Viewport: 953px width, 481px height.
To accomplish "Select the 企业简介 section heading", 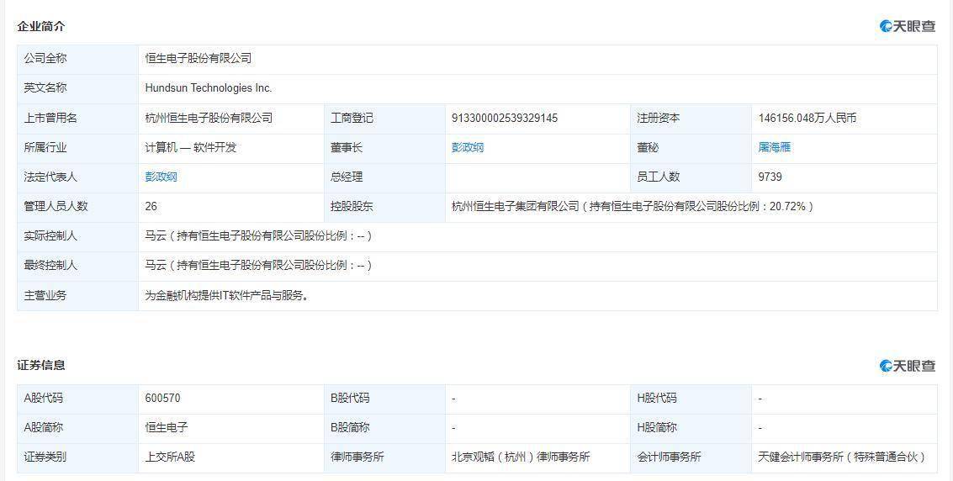I will [41, 26].
